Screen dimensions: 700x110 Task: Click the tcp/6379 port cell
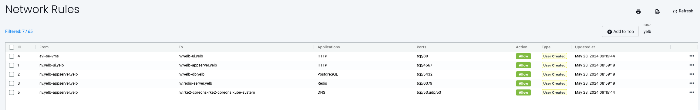point(424,83)
